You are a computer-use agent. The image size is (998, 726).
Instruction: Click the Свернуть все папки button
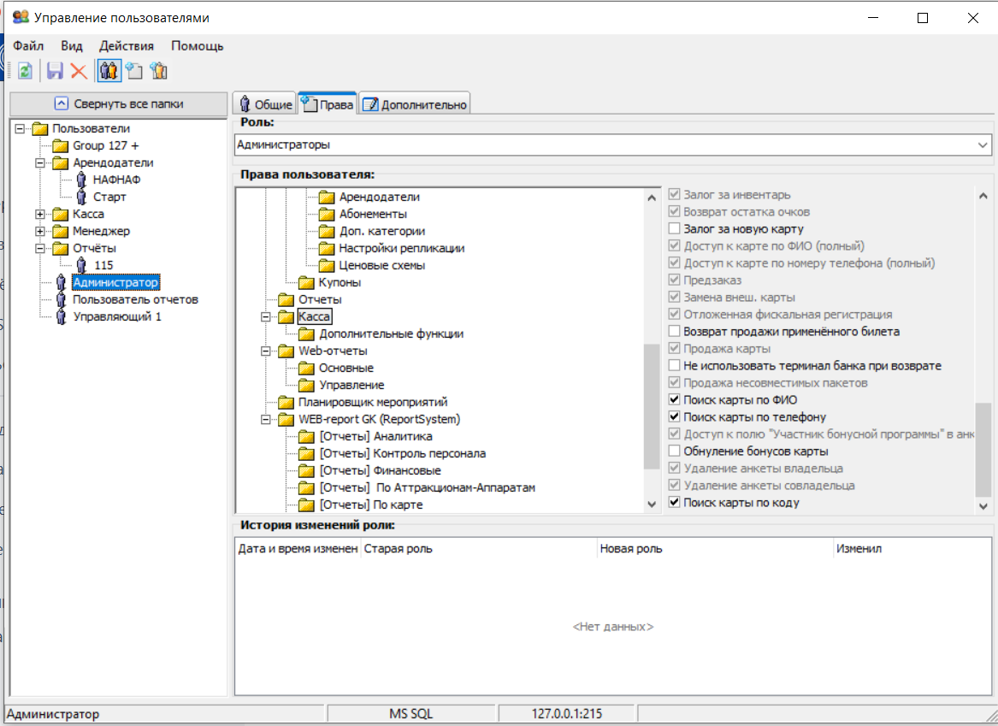[119, 103]
